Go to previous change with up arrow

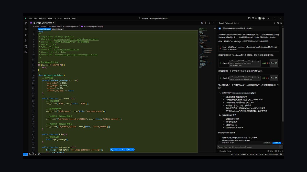[x=123, y=150]
